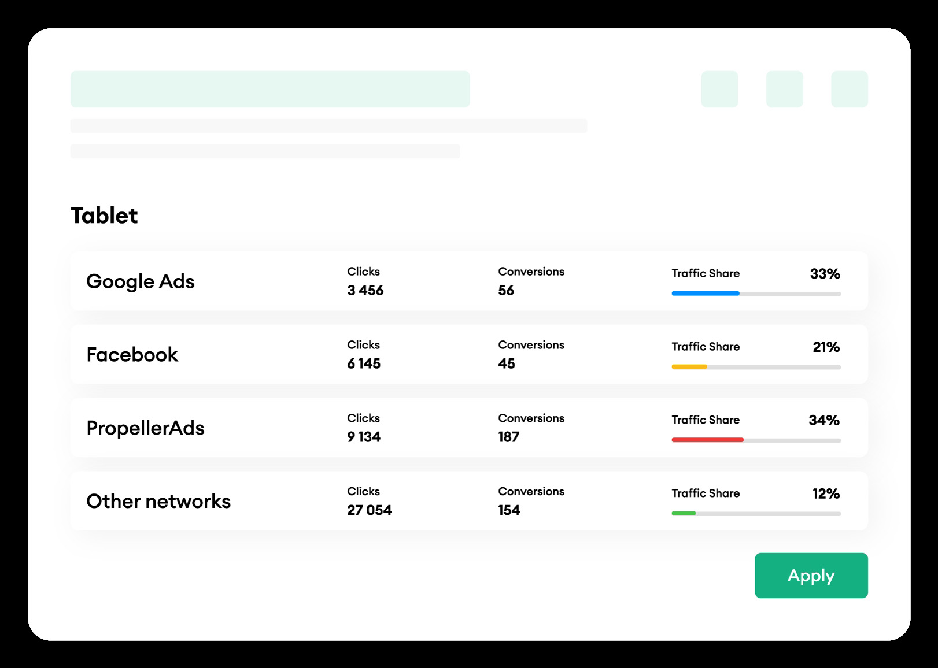Select the Google Ads row name

140,281
